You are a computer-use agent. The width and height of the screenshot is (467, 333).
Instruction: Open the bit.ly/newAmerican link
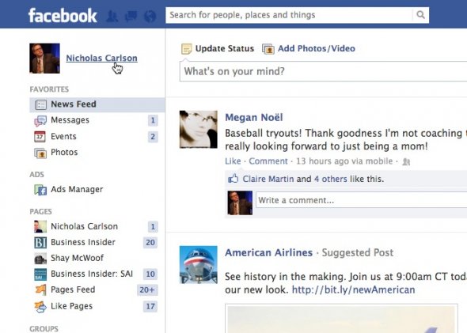353,289
